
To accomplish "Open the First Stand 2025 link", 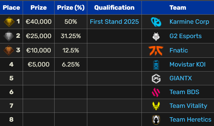I will pyautogui.click(x=114, y=22).
